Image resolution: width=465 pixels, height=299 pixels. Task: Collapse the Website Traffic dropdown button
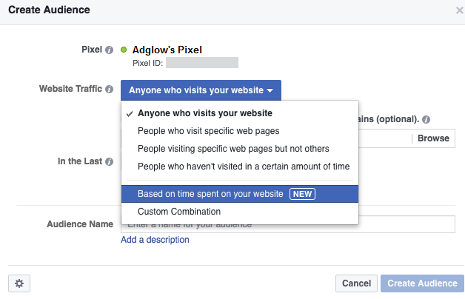point(201,90)
